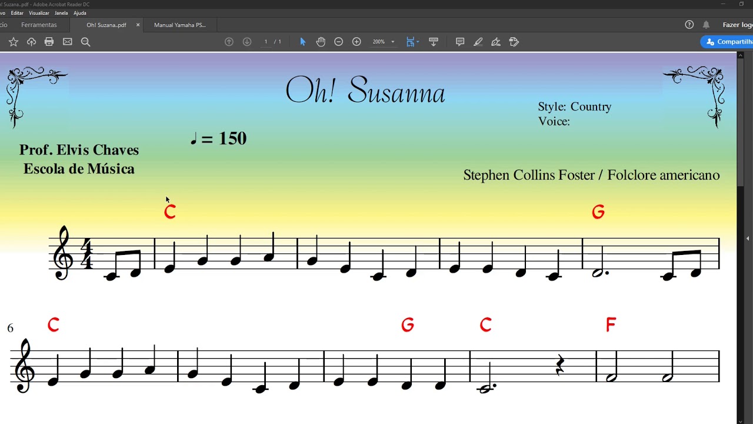Viewport: 753px width, 424px height.
Task: Click the measure number 6
Action: [10, 328]
